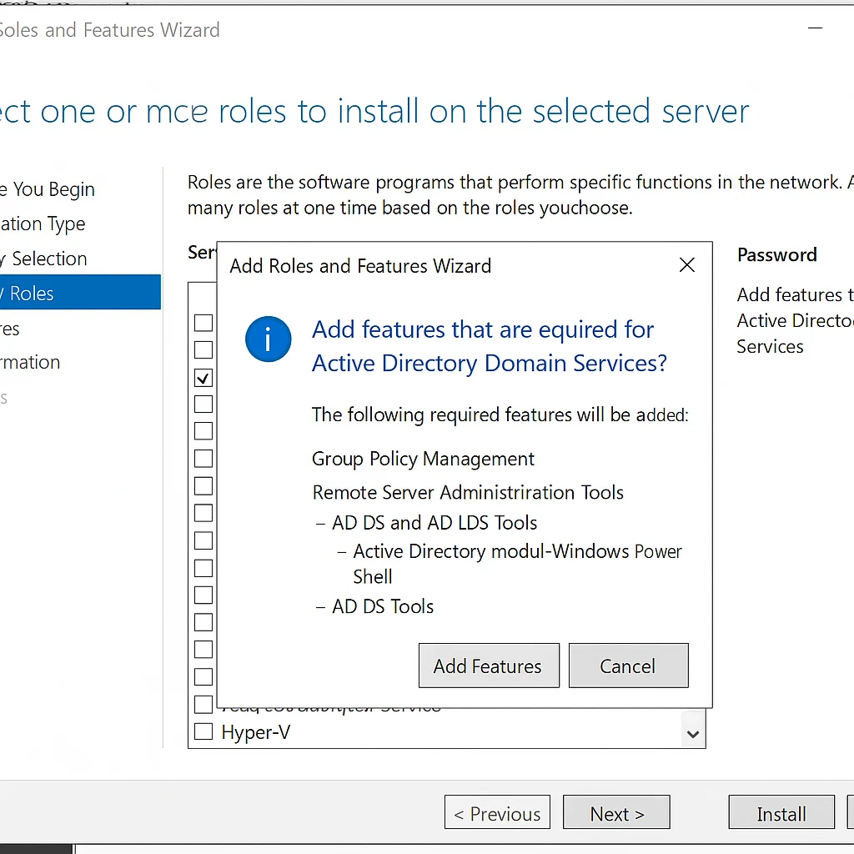854x854 pixels.
Task: Select the Hyper-V role label
Action: click(x=255, y=732)
